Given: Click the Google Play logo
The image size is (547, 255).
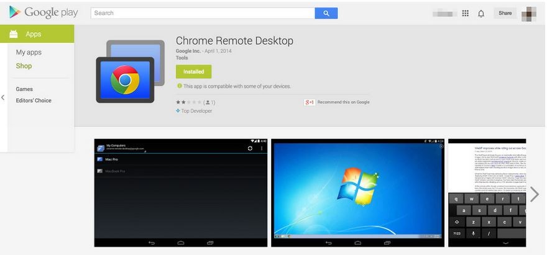Looking at the screenshot, I should pos(44,12).
